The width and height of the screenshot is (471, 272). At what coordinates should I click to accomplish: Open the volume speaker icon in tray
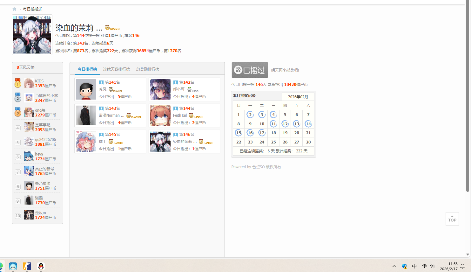(x=432, y=266)
